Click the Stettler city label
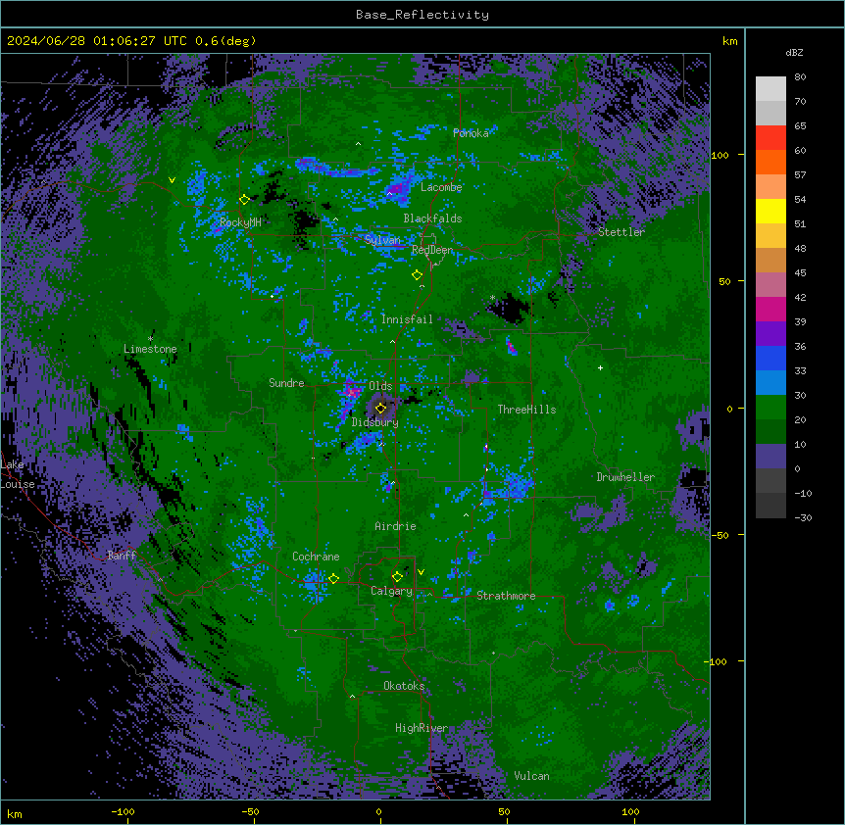Screen dimensions: 845x825 tap(621, 232)
